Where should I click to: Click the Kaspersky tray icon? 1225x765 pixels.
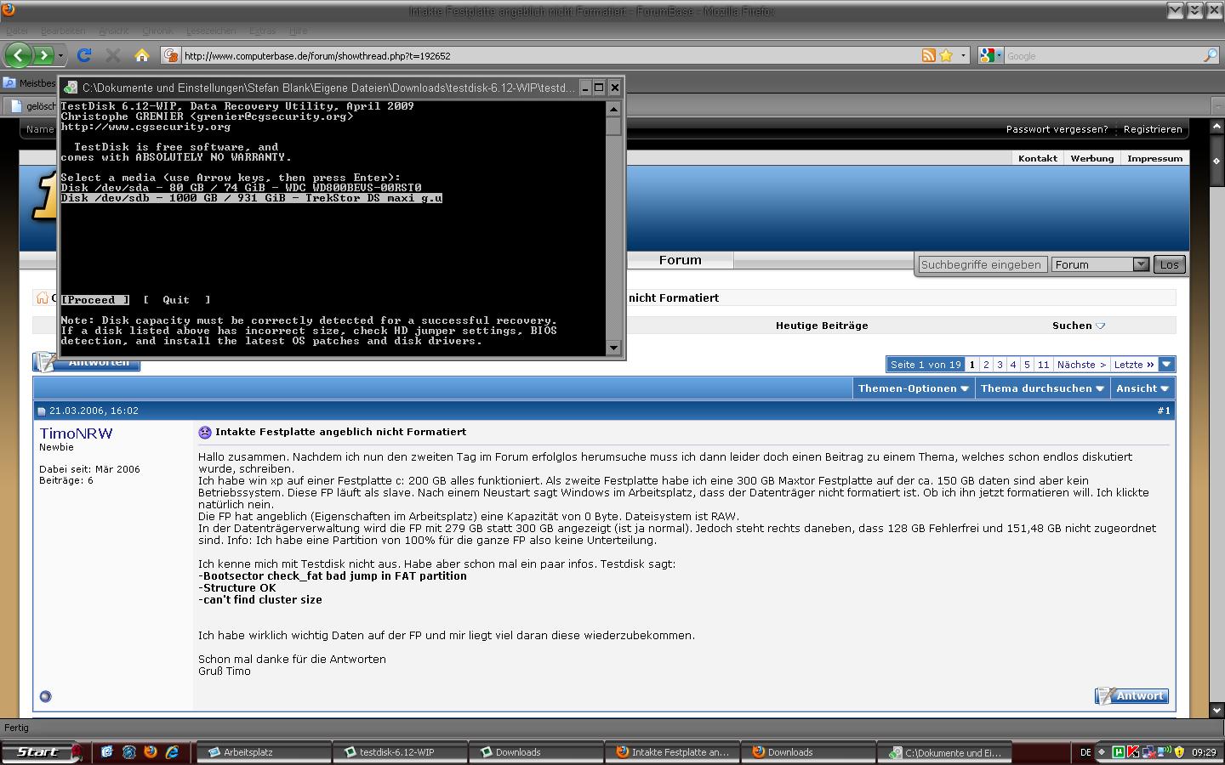pyautogui.click(x=1135, y=752)
